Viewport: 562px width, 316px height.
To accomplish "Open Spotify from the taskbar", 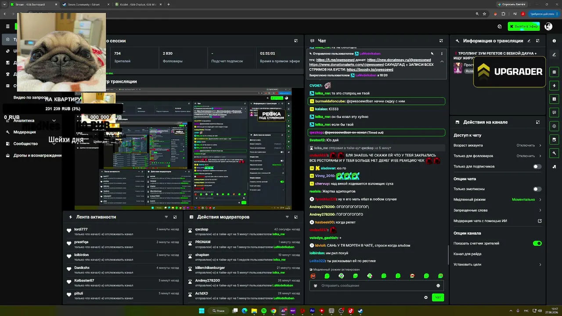I will (x=264, y=311).
